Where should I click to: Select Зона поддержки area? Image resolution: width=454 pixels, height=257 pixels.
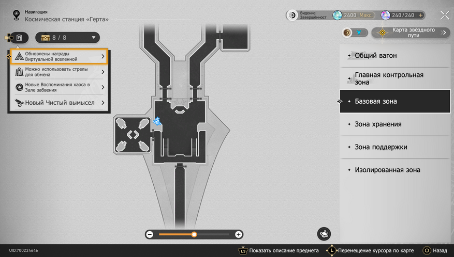tap(395, 147)
